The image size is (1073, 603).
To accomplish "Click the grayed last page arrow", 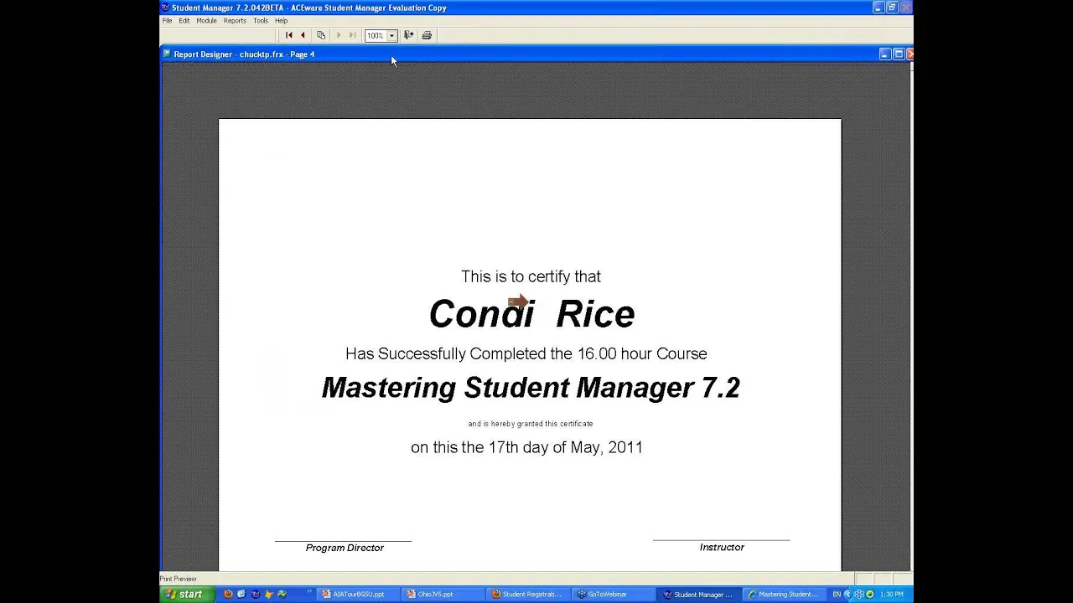I will click(353, 35).
